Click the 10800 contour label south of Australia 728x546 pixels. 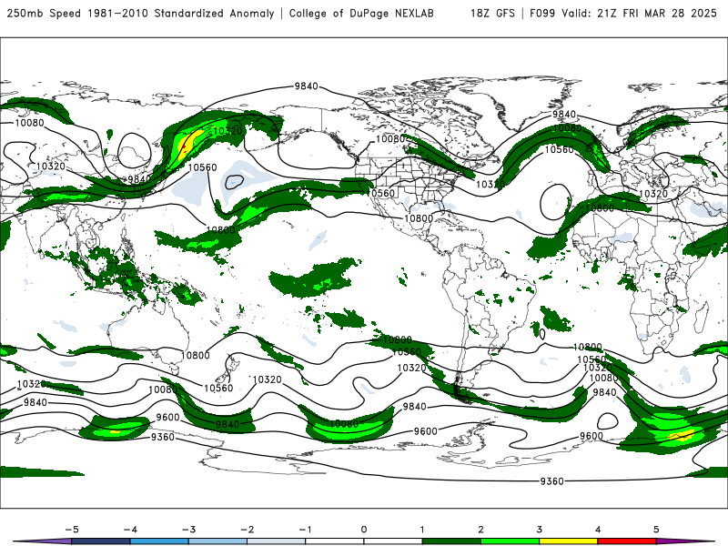coord(195,355)
